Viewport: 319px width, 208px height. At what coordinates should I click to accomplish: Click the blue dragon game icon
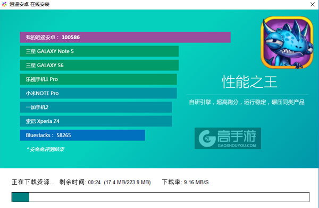click(287, 42)
